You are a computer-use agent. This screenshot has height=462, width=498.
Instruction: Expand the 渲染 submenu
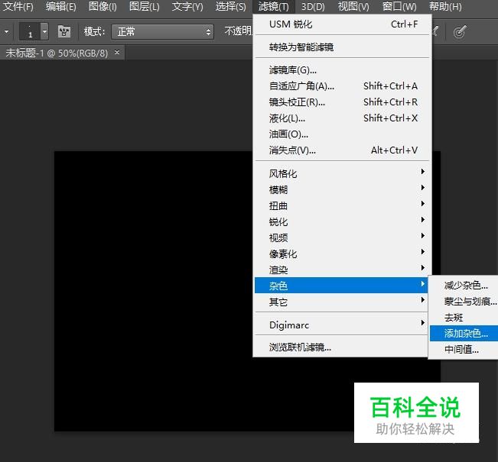click(343, 270)
